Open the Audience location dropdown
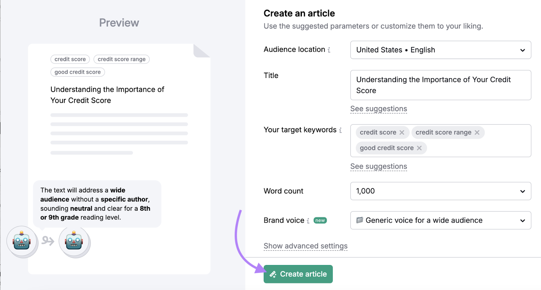The width and height of the screenshot is (541, 290). pos(441,50)
